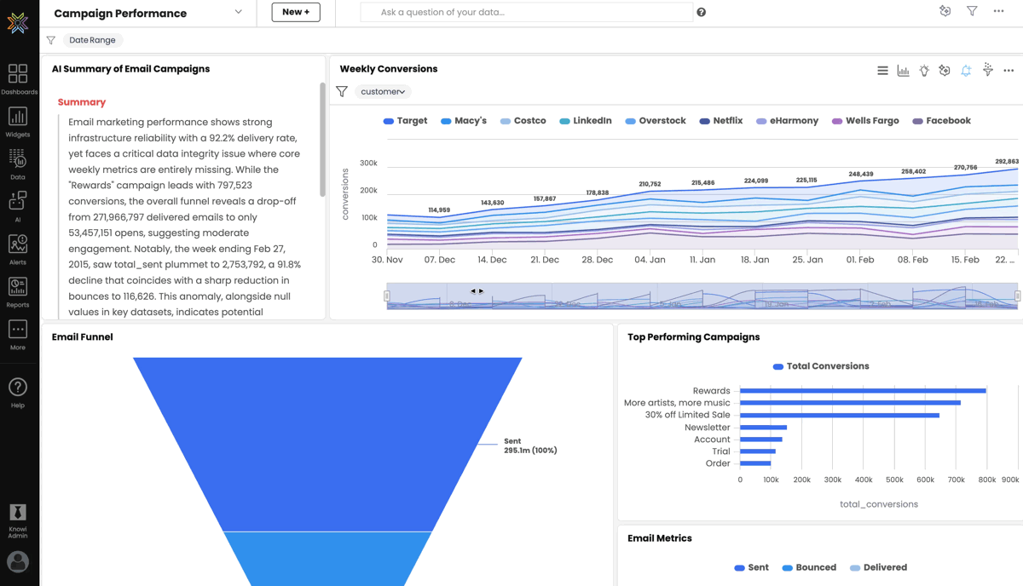This screenshot has height=586, width=1023.
Task: Click the left handle of chart range slider
Action: pos(387,296)
